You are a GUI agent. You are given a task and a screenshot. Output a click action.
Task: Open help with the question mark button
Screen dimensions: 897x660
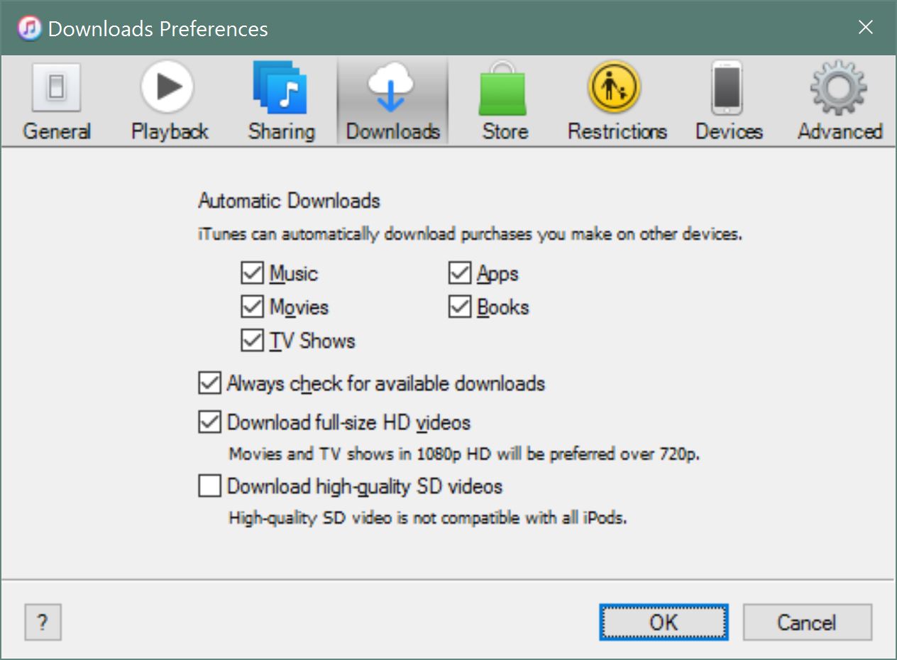pos(43,622)
